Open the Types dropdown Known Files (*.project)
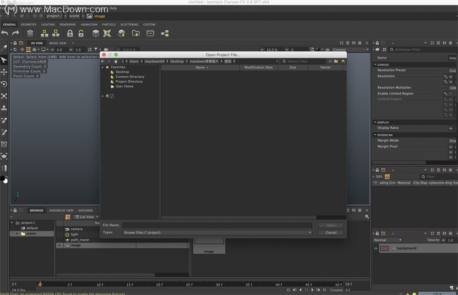This screenshot has height=295, width=458. click(x=217, y=232)
